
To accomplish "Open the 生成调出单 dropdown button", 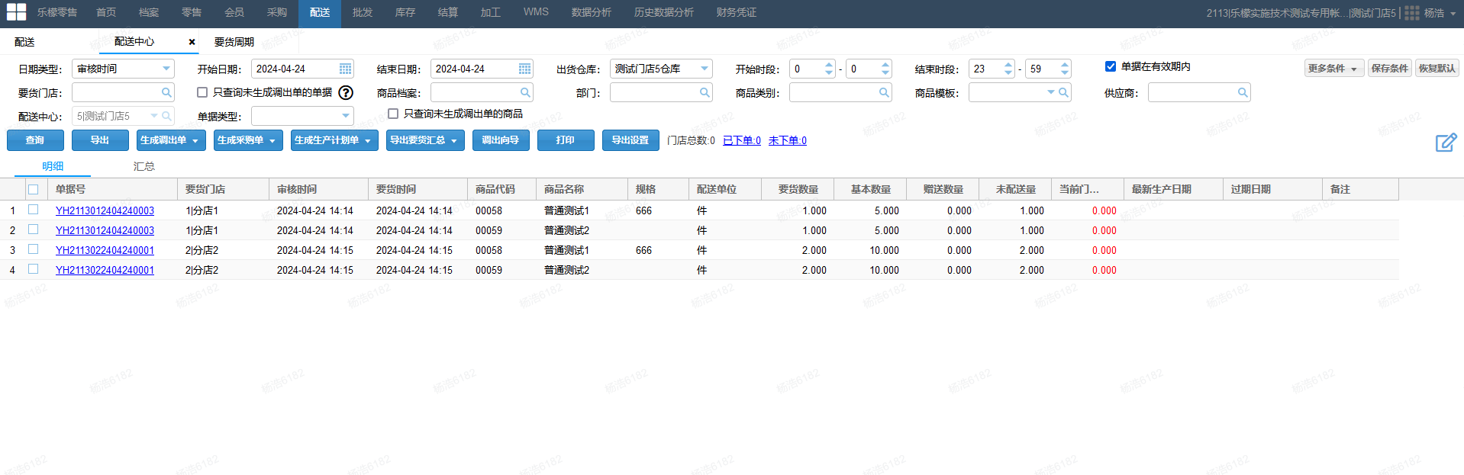I will [x=169, y=140].
